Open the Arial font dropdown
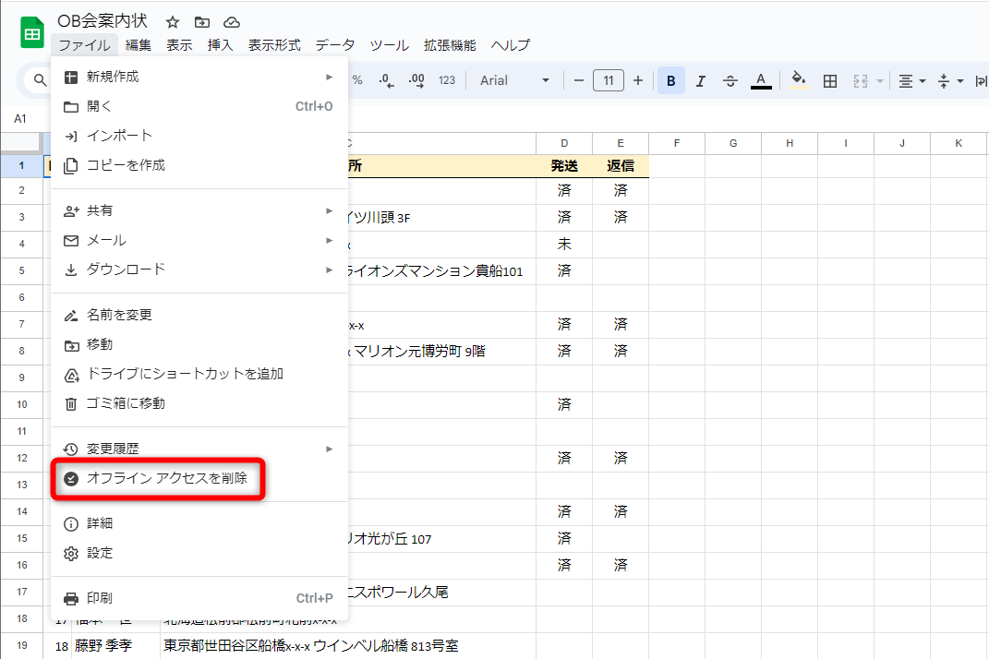Screen dimensions: 989x659 pos(513,80)
